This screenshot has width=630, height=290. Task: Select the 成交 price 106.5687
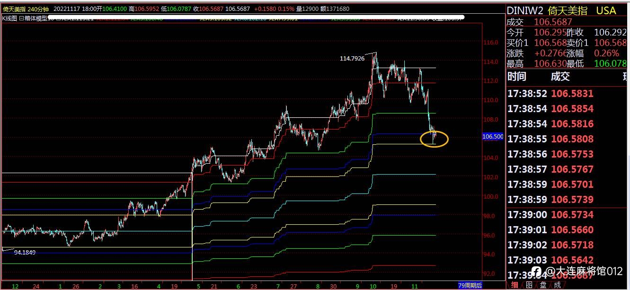553,22
